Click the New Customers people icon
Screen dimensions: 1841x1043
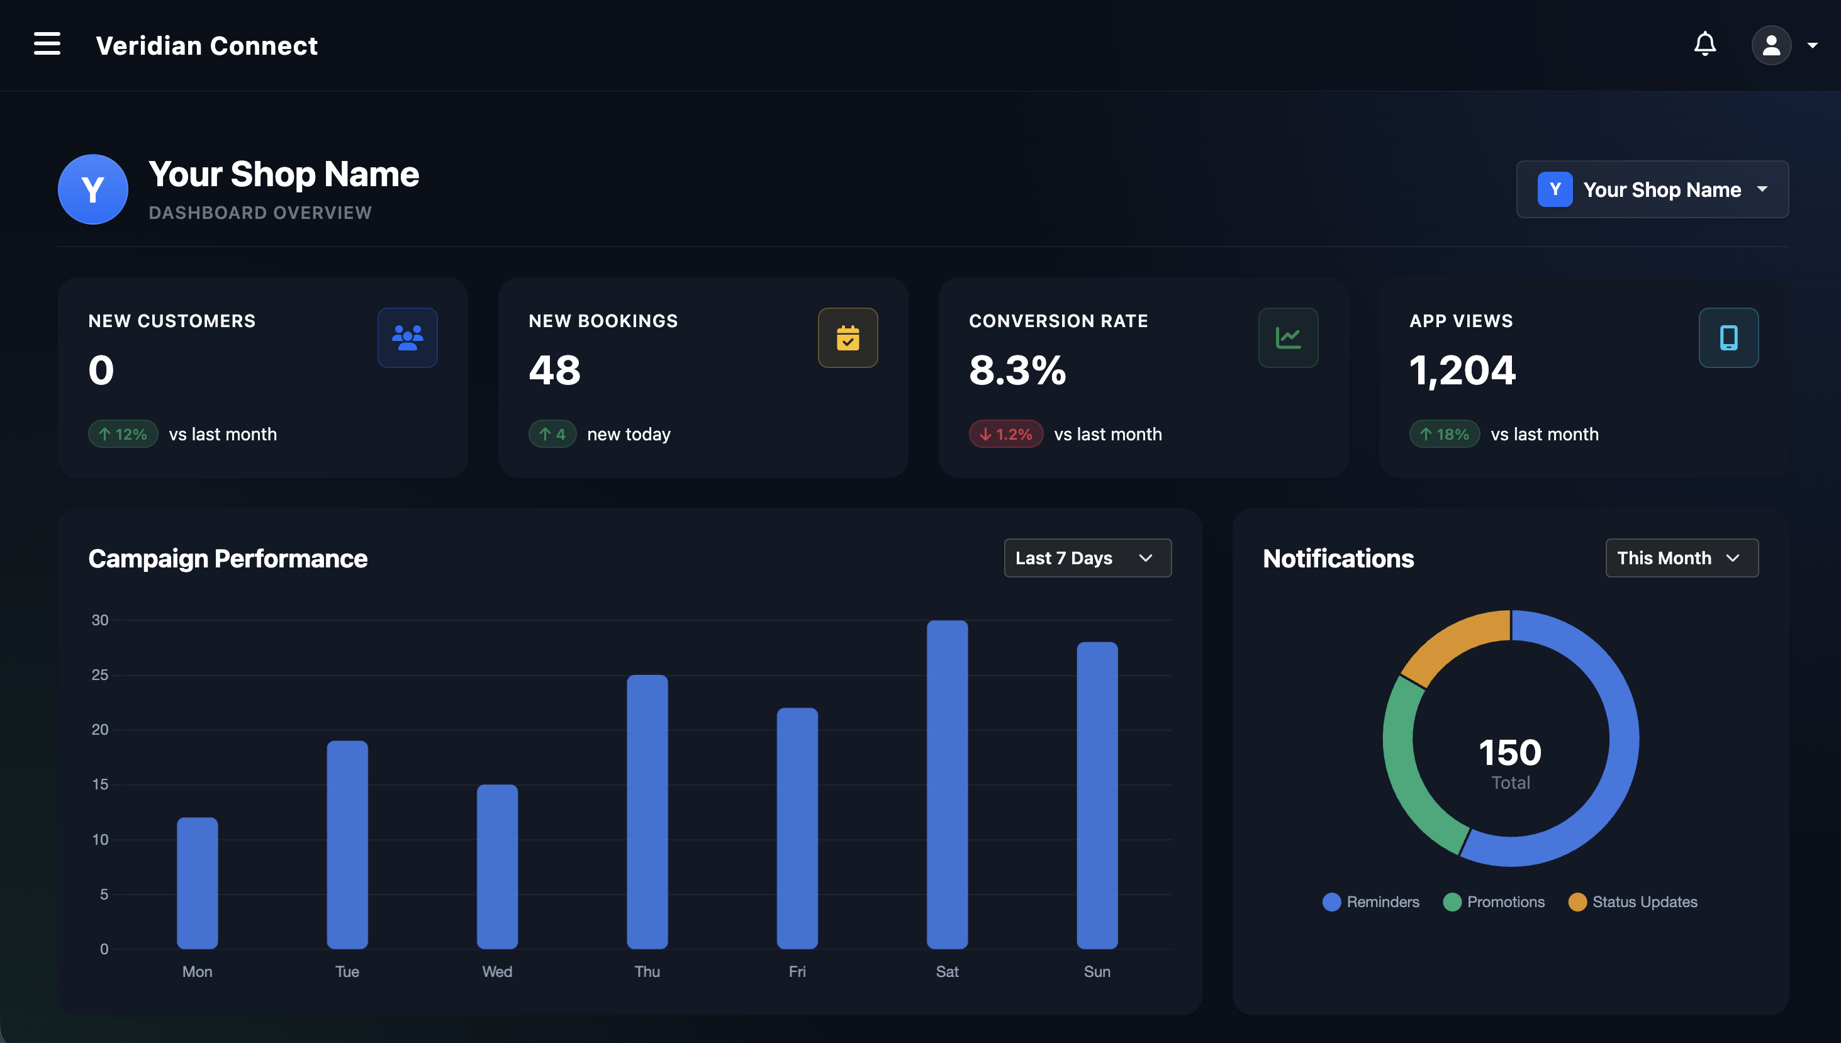click(408, 337)
